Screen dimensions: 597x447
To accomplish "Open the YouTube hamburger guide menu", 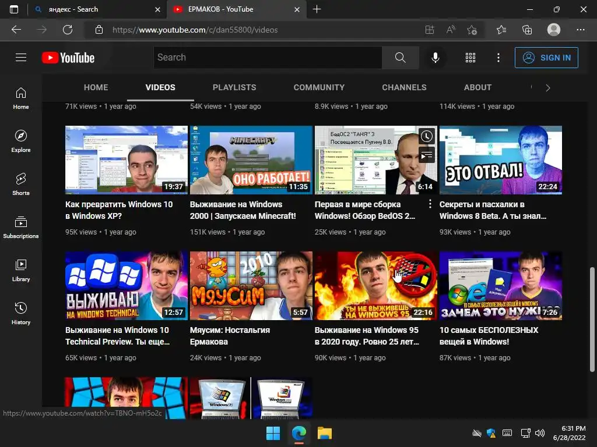I will click(x=21, y=58).
